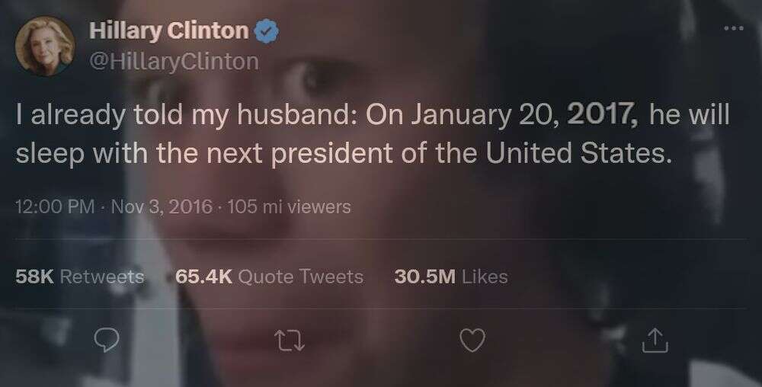Show the 30.5M Likes list

451,277
